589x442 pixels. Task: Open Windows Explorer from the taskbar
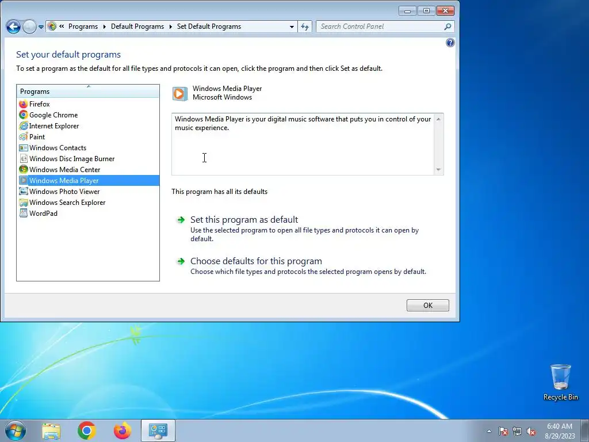pos(51,431)
